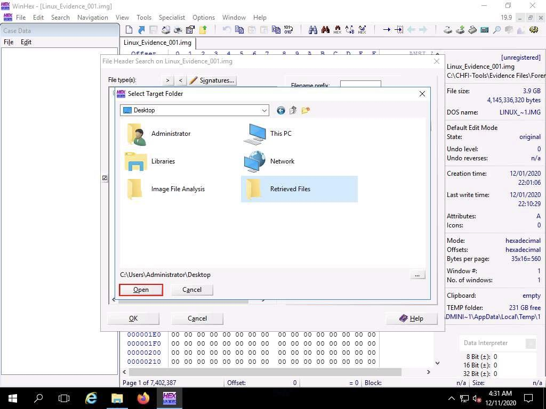This screenshot has height=409, width=546.
Task: Select the Libraries folder
Action: click(150, 161)
